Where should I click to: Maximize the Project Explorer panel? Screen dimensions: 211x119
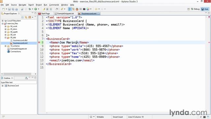[35, 13]
